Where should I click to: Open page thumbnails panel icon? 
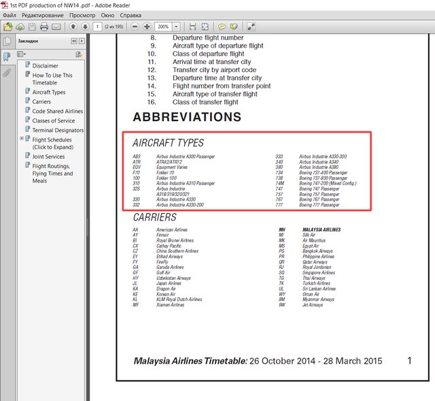pyautogui.click(x=7, y=41)
